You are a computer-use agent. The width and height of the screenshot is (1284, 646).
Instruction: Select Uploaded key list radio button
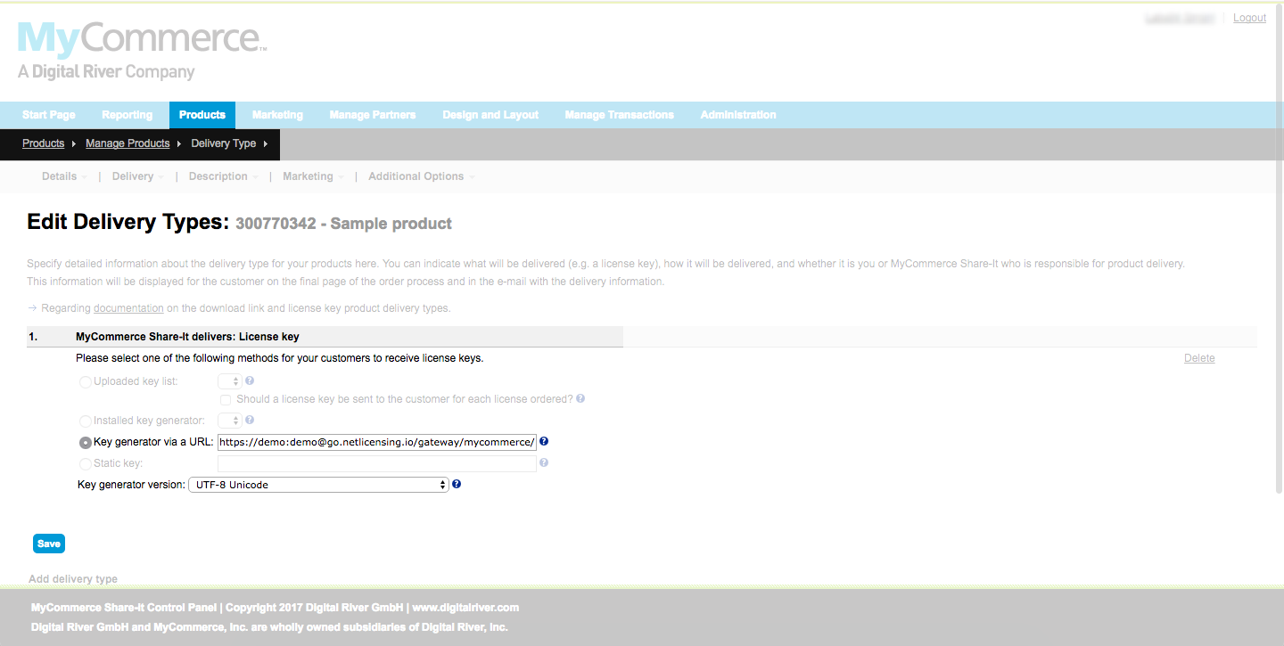[x=86, y=382]
